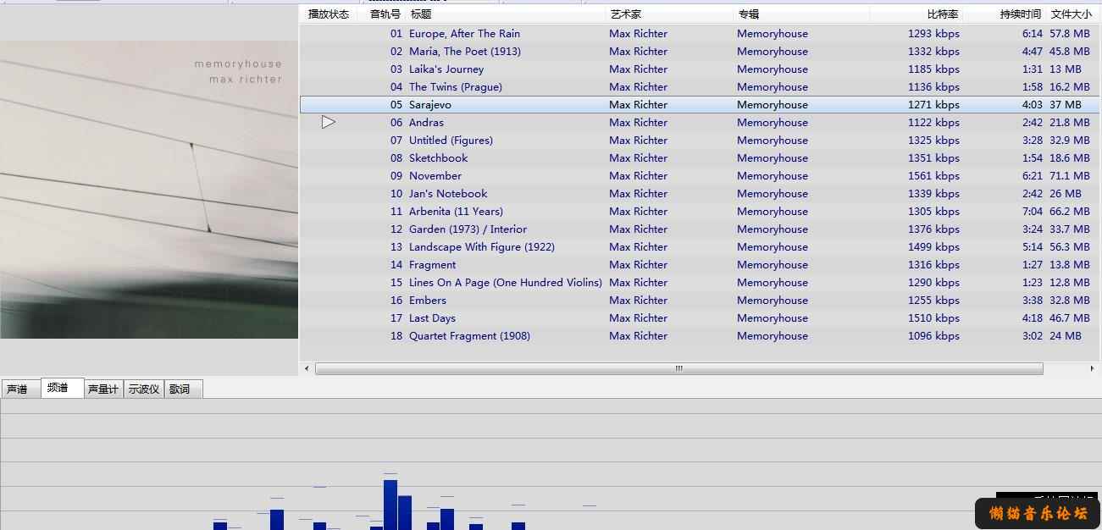Screen dimensions: 1102x530
Task: Sort by 音轨号 column header
Action: point(385,14)
